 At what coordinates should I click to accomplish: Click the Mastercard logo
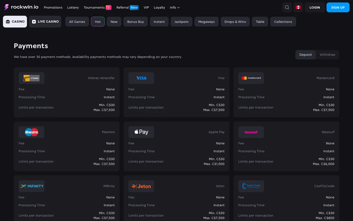click(251, 78)
